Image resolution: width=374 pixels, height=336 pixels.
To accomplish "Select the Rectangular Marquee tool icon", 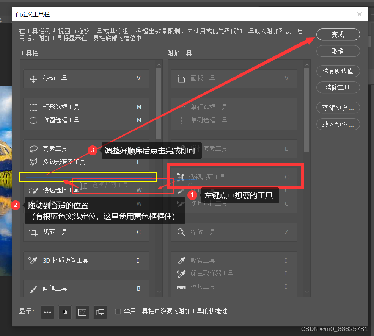I will (x=33, y=108).
